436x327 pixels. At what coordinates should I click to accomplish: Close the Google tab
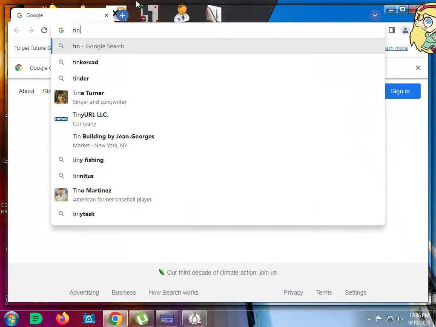click(106, 15)
